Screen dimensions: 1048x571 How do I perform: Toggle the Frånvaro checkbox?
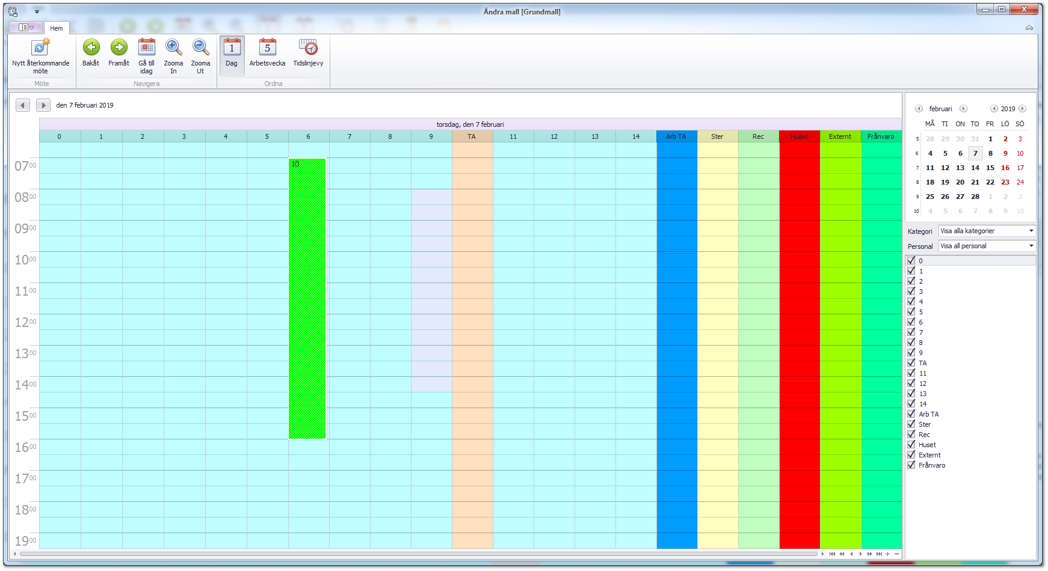(x=911, y=465)
